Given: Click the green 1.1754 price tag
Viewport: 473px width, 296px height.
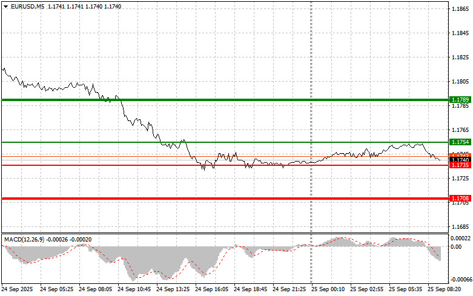Looking at the screenshot, I should 457,142.
